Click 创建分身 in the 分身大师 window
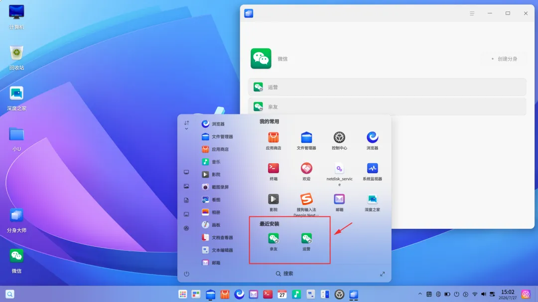 504,59
